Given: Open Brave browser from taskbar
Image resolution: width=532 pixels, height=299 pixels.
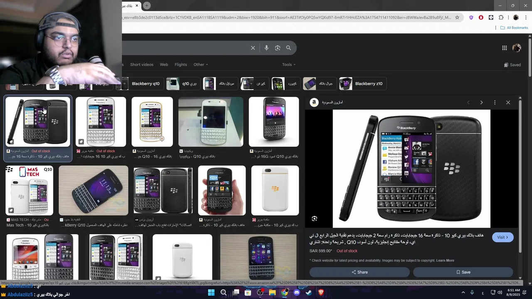Looking at the screenshot, I should (x=321, y=292).
